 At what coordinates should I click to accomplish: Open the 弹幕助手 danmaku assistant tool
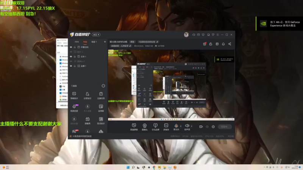[74, 96]
